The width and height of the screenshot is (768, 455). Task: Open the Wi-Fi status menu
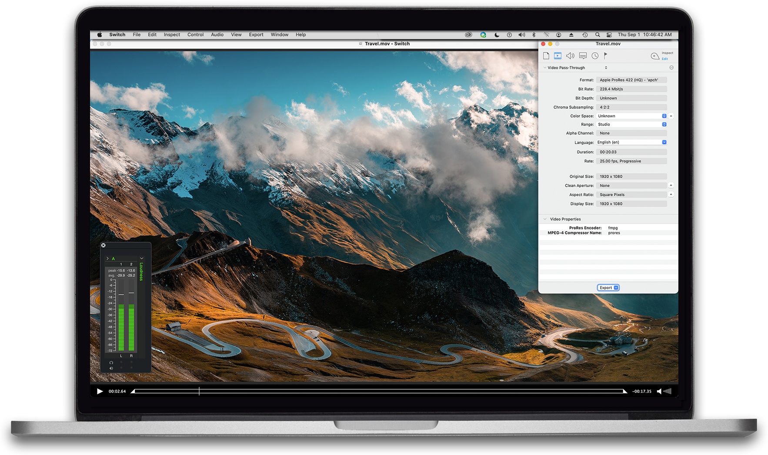coord(546,35)
